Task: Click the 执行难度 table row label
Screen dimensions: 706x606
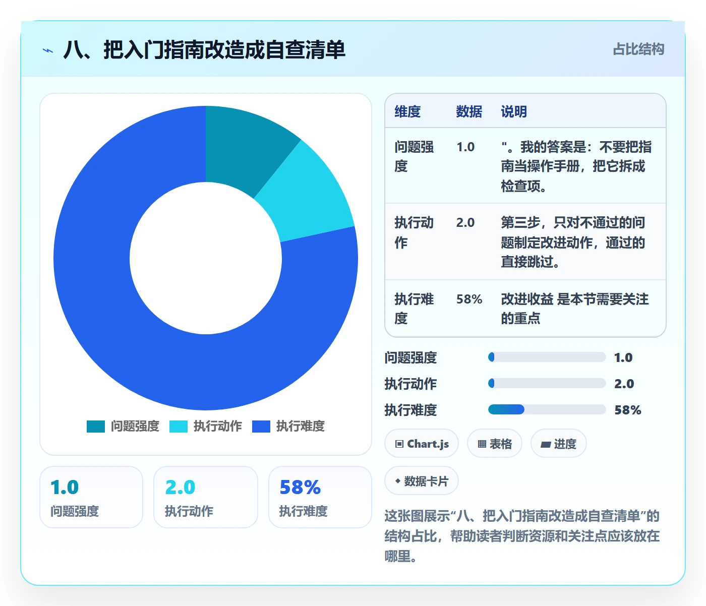Action: [x=414, y=309]
